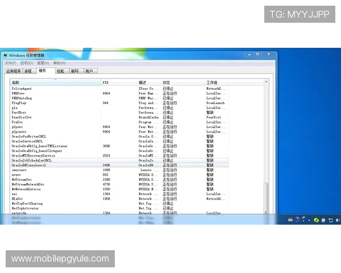Select the NvNetworkService service row
The width and height of the screenshot is (341, 273).
119,189
